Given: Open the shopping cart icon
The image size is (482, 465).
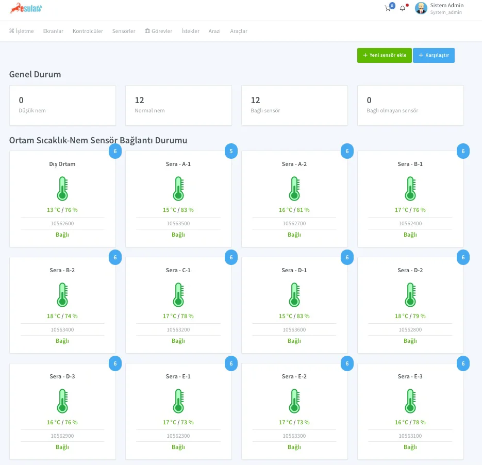Looking at the screenshot, I should 388,9.
